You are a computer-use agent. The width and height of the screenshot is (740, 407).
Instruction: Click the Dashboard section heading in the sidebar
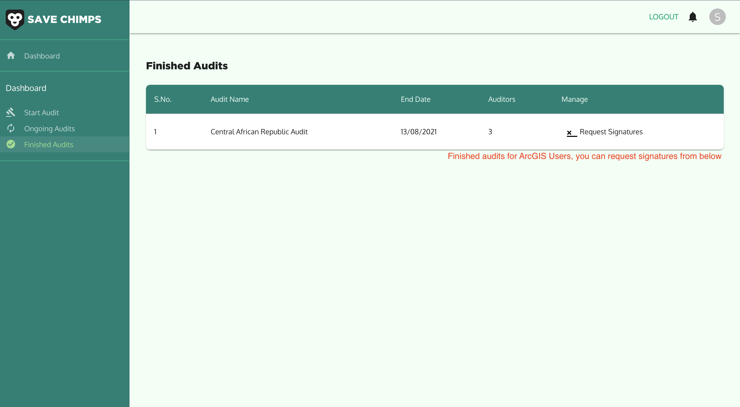point(26,88)
